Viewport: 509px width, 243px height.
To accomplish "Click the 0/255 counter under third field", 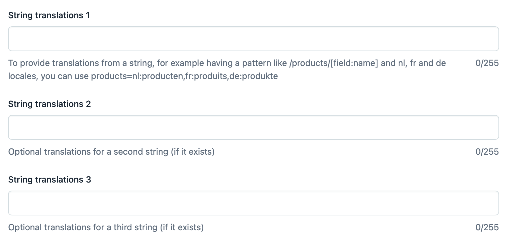I will pos(487,228).
